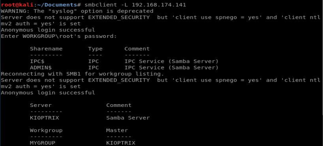Click the Type column header
Image resolution: width=323 pixels, height=146 pixels.
[x=95, y=49]
